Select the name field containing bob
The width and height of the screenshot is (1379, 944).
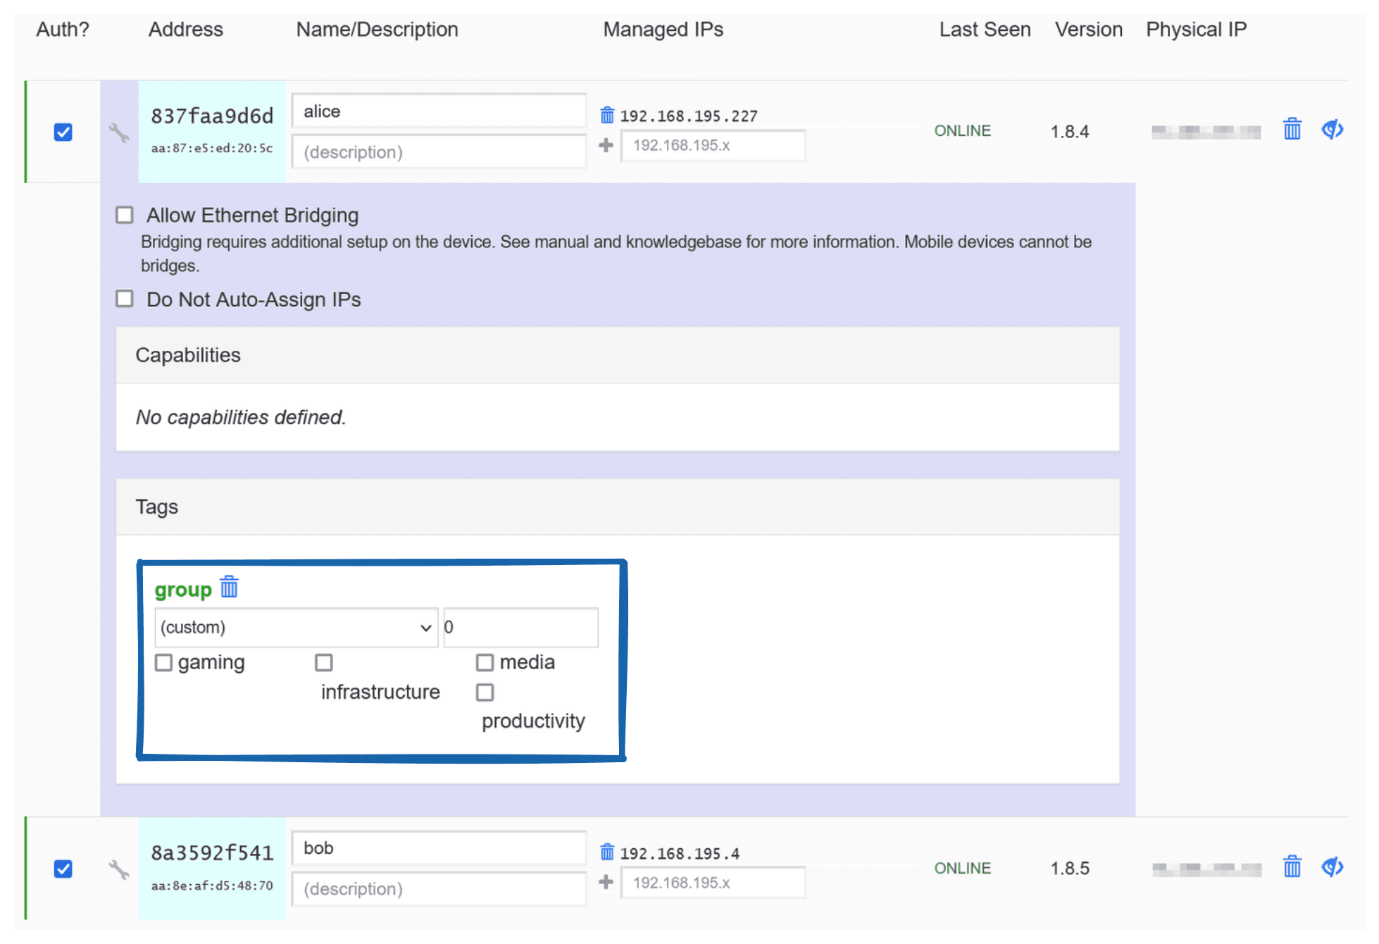[x=438, y=848]
